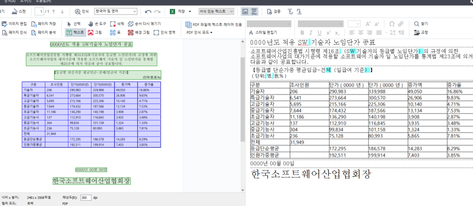Click the 고정 button below 찾기
The width and height of the screenshot is (473, 206).
[x=421, y=32]
